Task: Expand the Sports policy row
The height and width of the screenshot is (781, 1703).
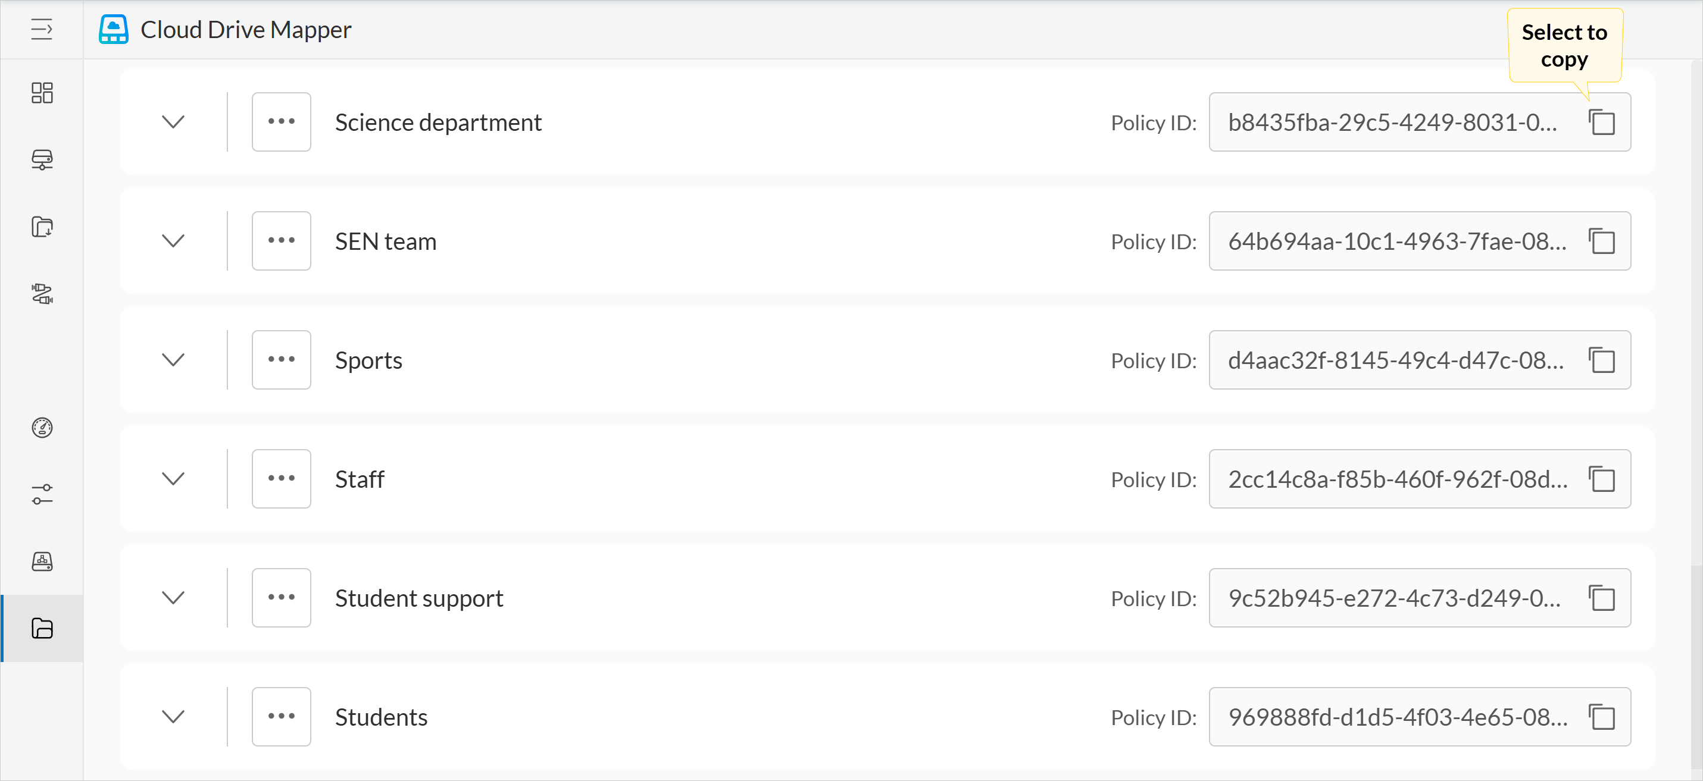Action: click(173, 360)
